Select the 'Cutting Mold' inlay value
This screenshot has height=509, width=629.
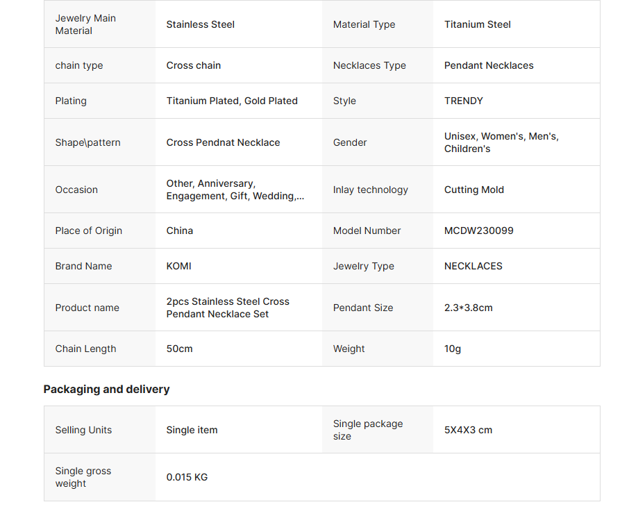pyautogui.click(x=473, y=190)
